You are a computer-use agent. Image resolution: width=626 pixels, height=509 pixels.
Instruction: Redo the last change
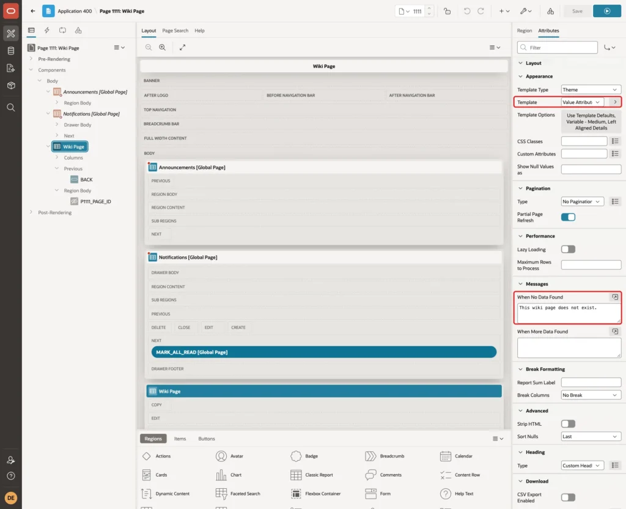click(x=481, y=11)
